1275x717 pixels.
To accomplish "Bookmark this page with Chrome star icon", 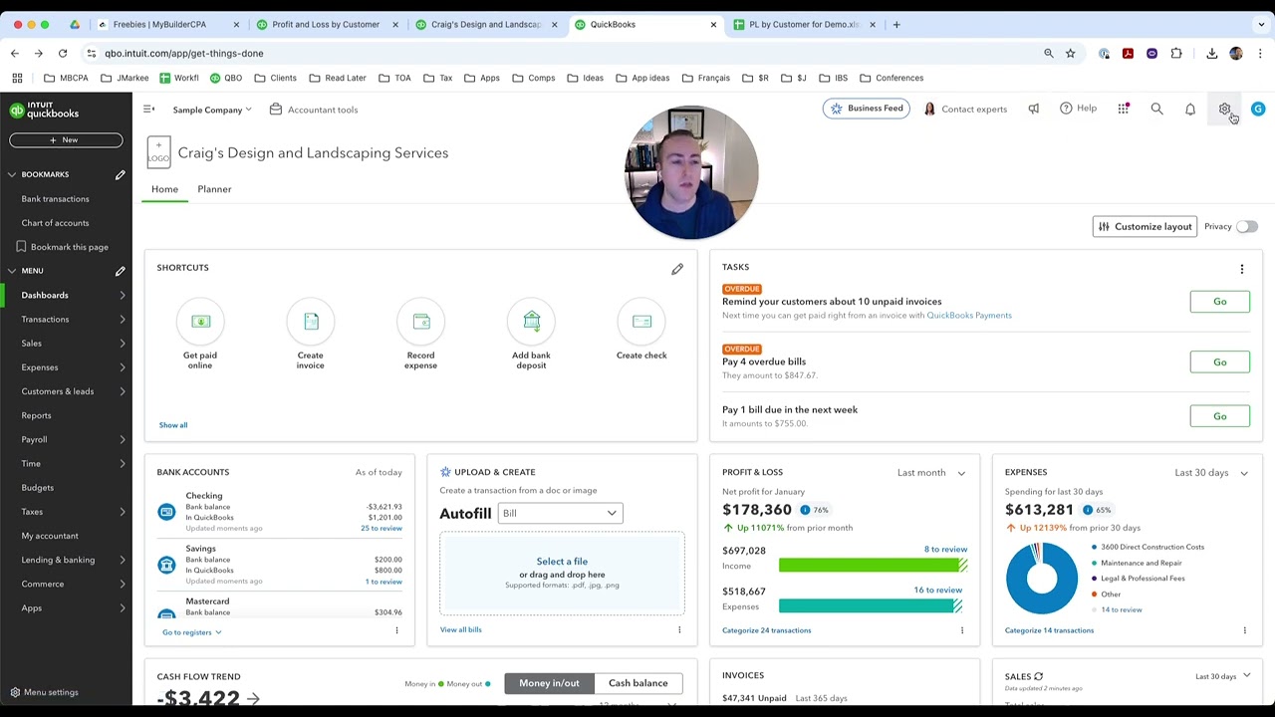I will (1070, 53).
